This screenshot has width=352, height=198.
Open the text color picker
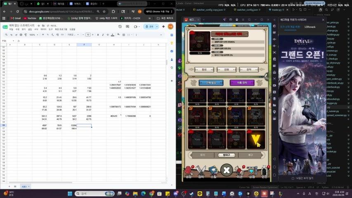(x=113, y=35)
